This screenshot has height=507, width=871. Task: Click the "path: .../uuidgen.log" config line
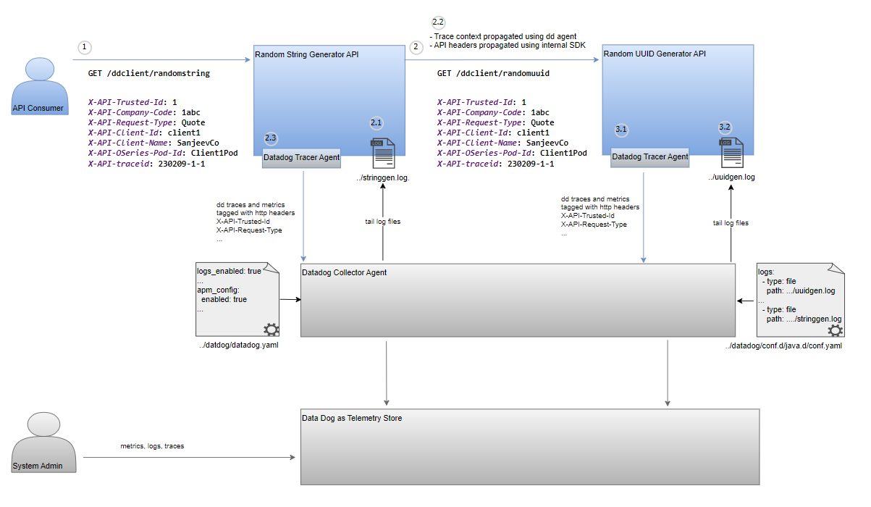801,290
